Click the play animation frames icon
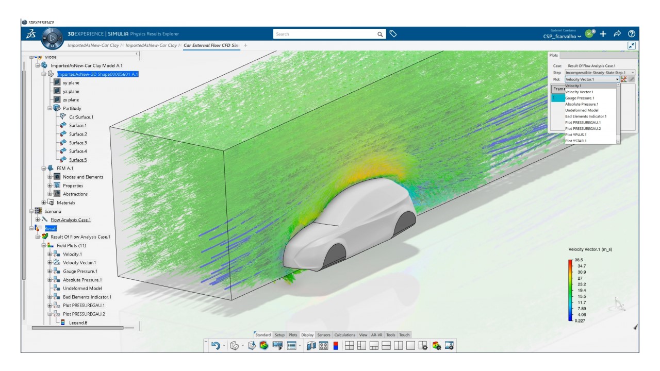The width and height of the screenshot is (660, 371). pos(278,346)
